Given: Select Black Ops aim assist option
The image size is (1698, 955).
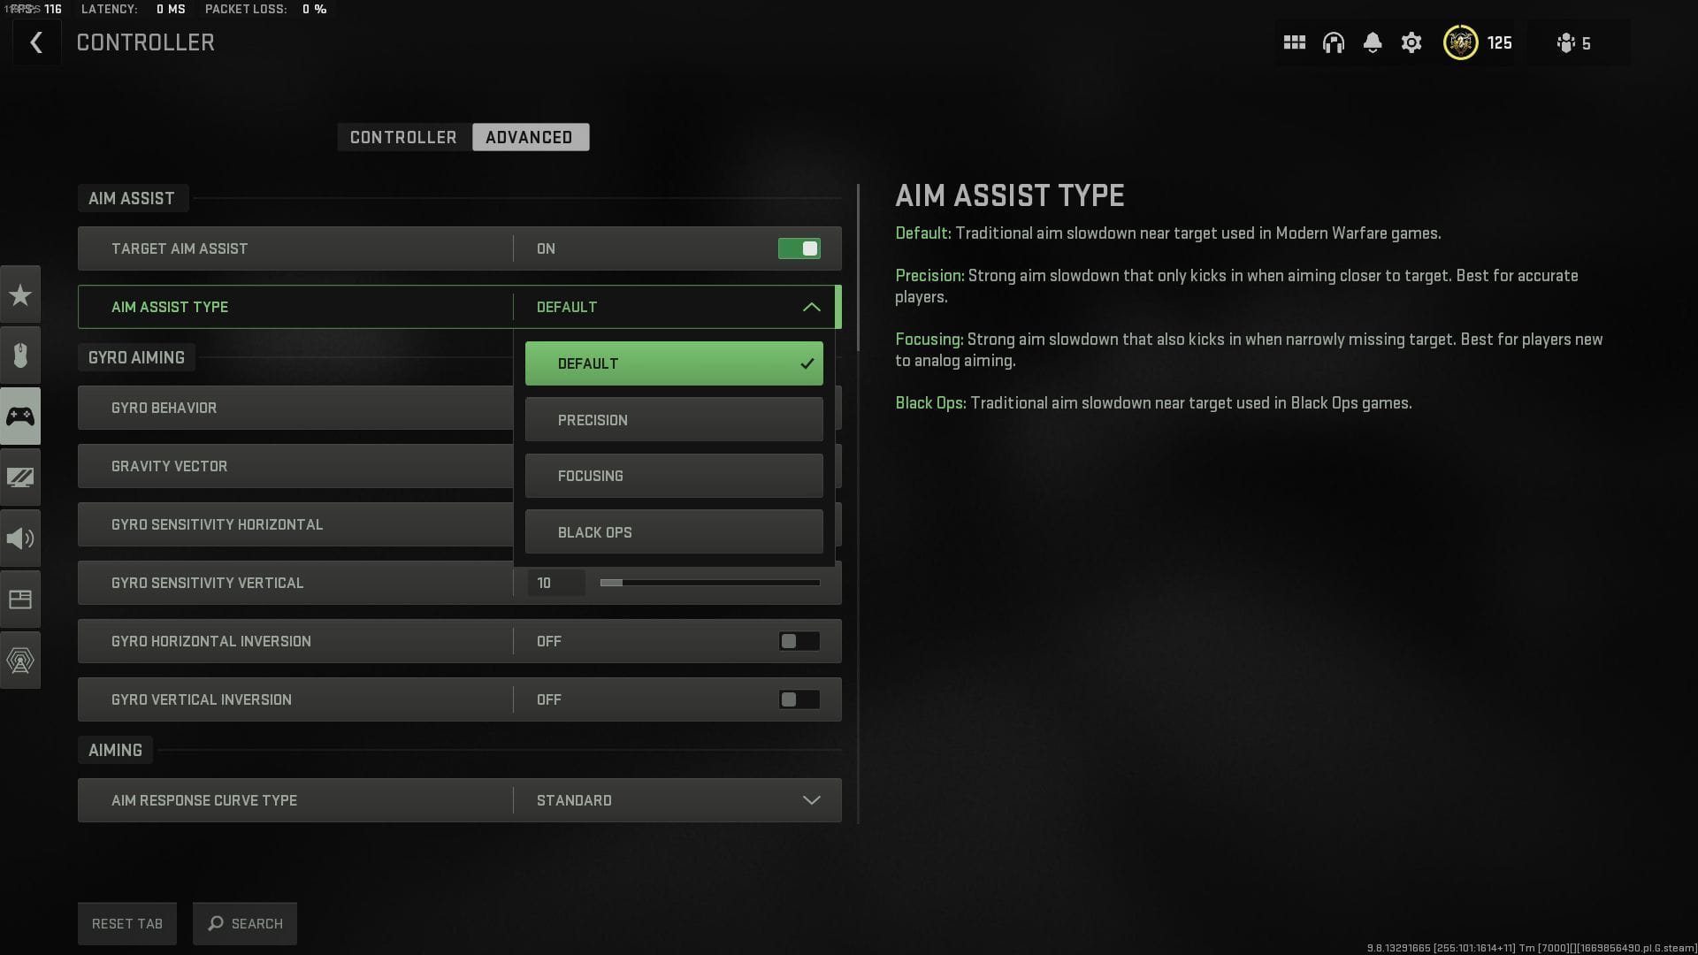Looking at the screenshot, I should pyautogui.click(x=673, y=532).
